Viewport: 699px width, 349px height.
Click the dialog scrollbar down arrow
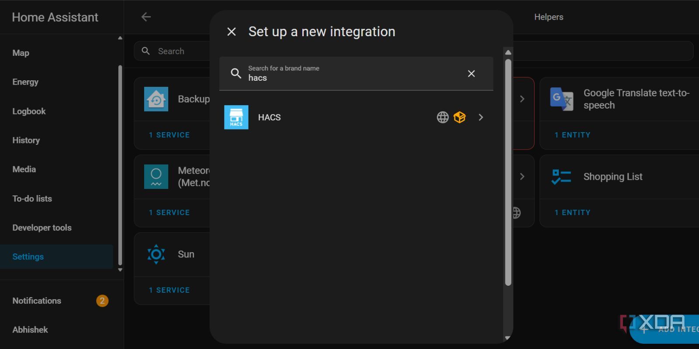508,338
